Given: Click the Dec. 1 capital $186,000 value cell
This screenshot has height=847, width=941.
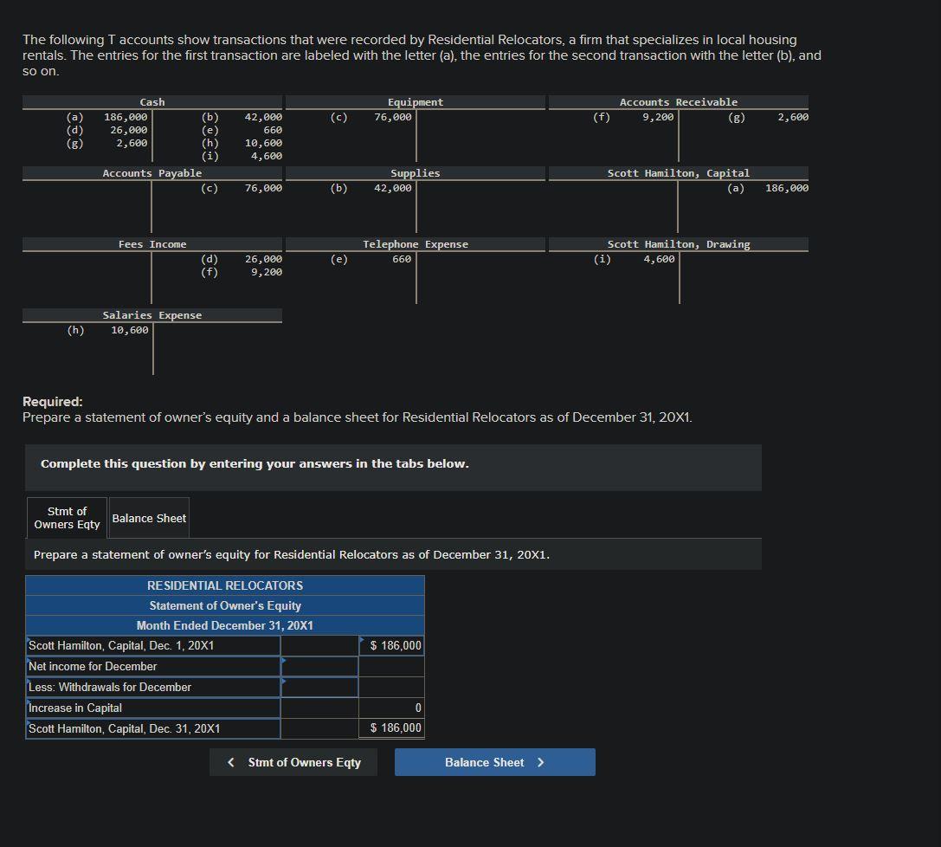Looking at the screenshot, I should click(392, 646).
